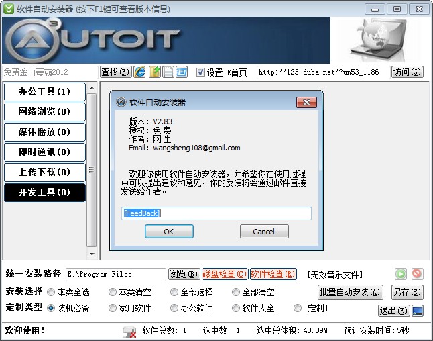433x341 pixels.
Task: Open the 办公工具(1) category
Action: point(45,91)
